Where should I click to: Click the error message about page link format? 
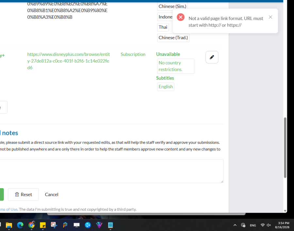[x=226, y=22]
